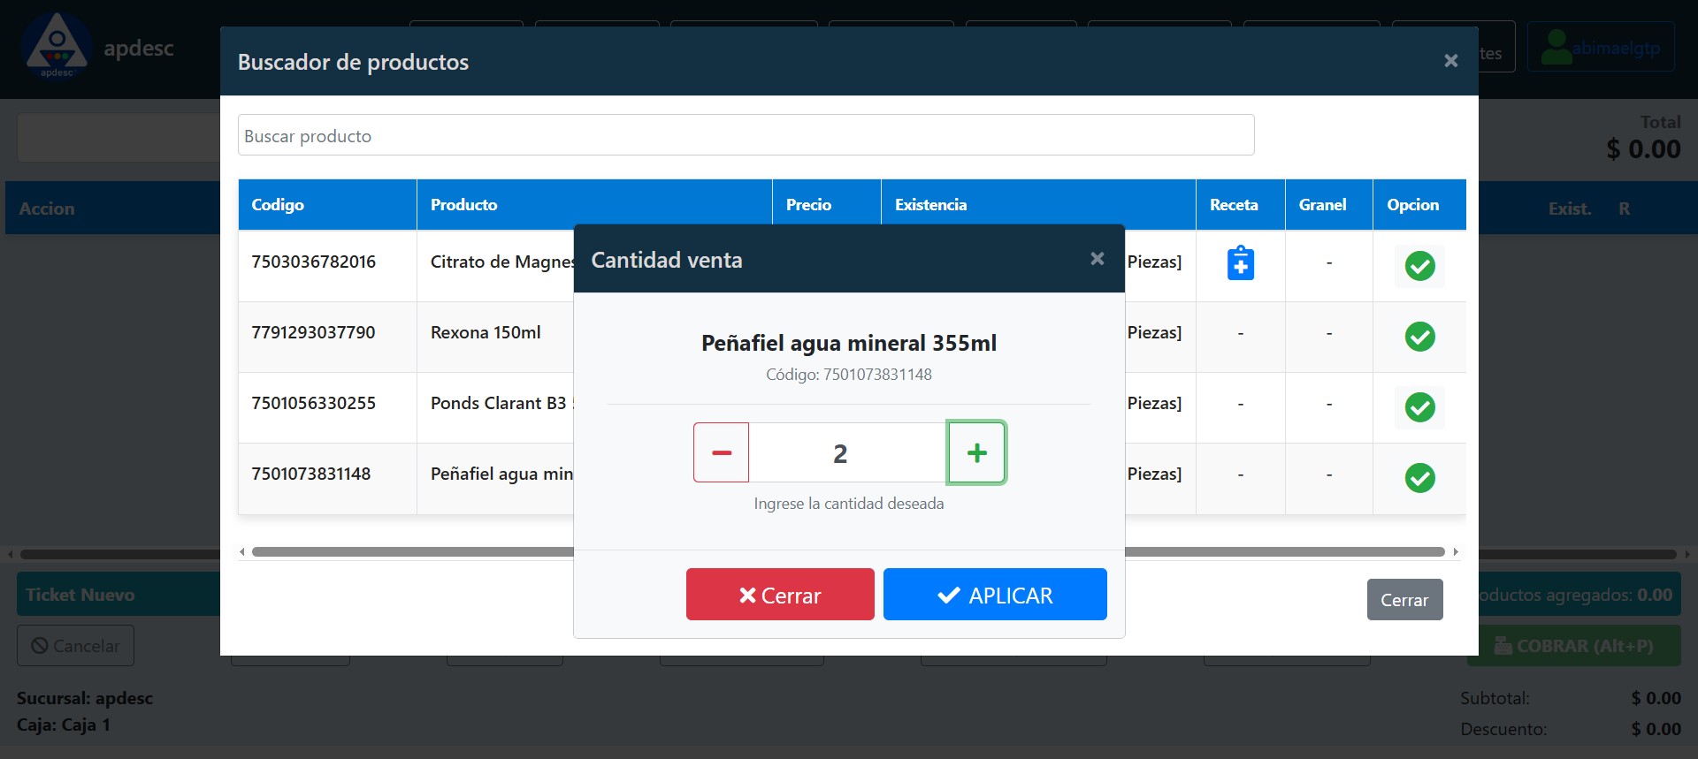Screen dimensions: 1698x759
Task: Click the COBRAR (Alt+P) button
Action: point(1573,646)
